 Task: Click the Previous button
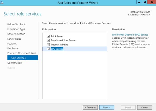[90, 107]
